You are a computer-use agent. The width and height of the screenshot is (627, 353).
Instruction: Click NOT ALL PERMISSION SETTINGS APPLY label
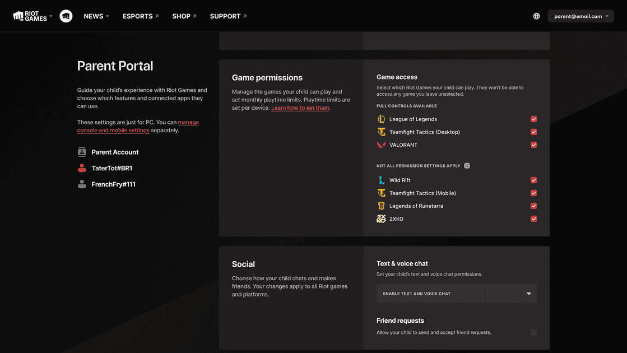pos(418,165)
